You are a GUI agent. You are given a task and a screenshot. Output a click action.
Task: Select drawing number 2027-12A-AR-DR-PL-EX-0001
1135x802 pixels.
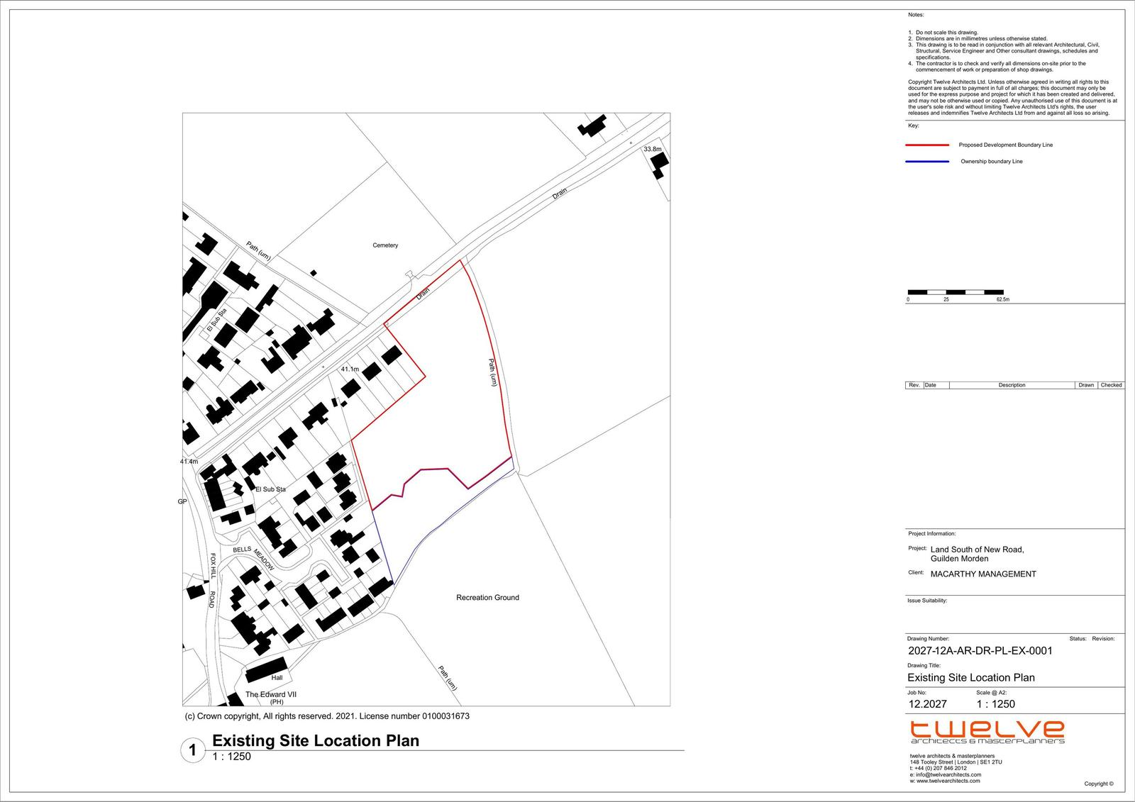980,651
